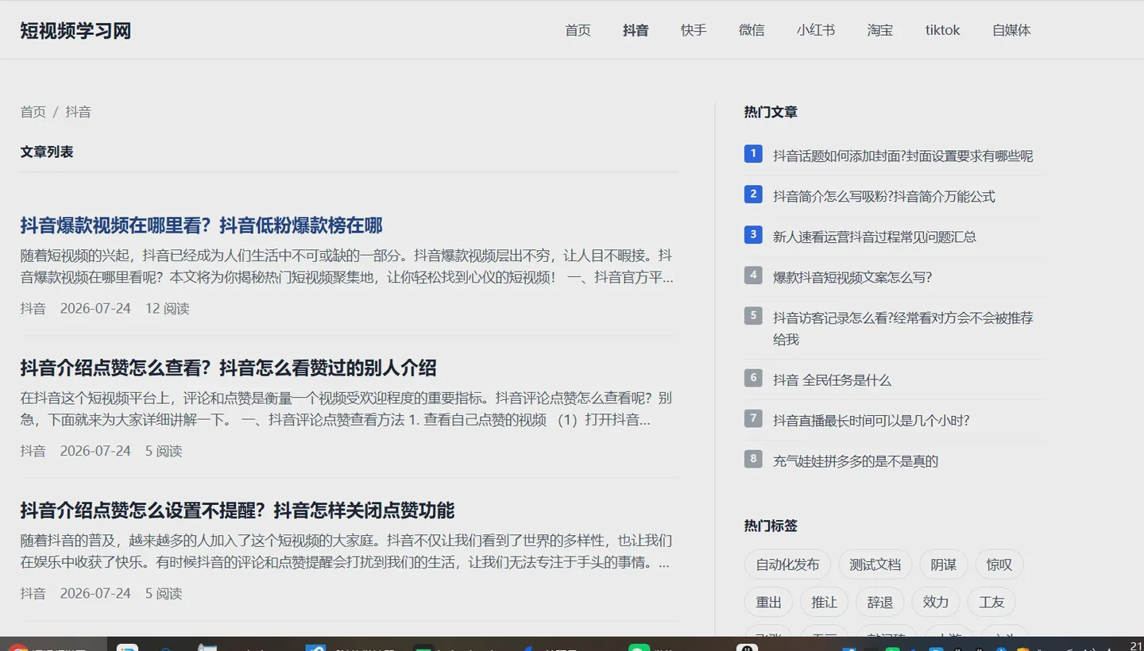Choose the 推让 tag
Viewport: 1144px width, 651px height.
(825, 602)
